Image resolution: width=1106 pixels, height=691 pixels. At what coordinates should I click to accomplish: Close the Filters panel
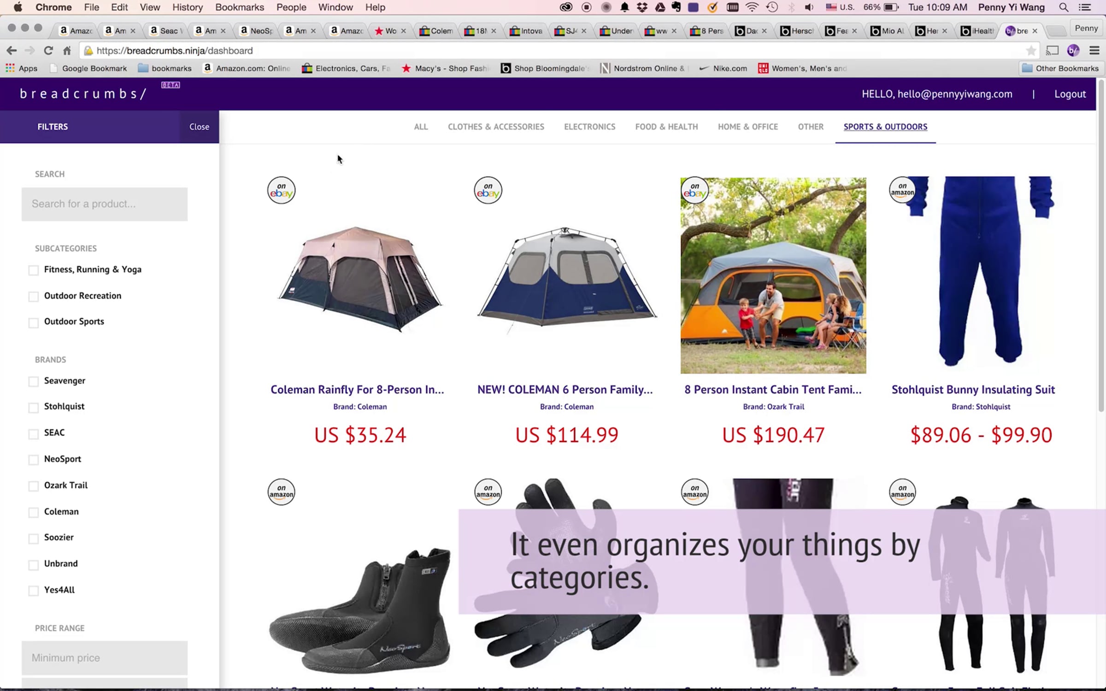tap(199, 127)
